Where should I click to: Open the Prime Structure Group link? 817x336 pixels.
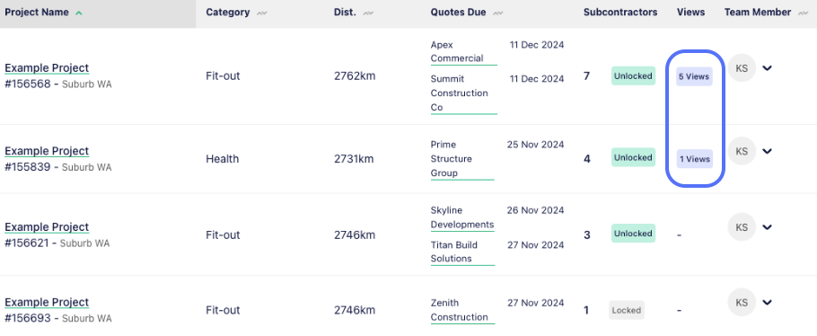pyautogui.click(x=452, y=159)
